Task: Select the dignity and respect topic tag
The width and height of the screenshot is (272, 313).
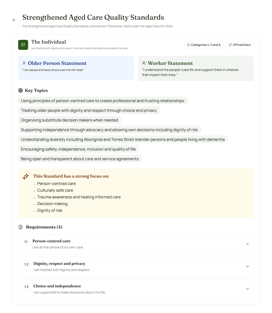Action: tap(89, 110)
